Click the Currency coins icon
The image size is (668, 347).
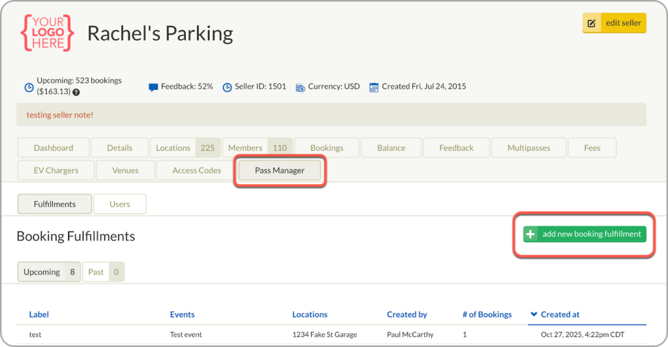[300, 87]
